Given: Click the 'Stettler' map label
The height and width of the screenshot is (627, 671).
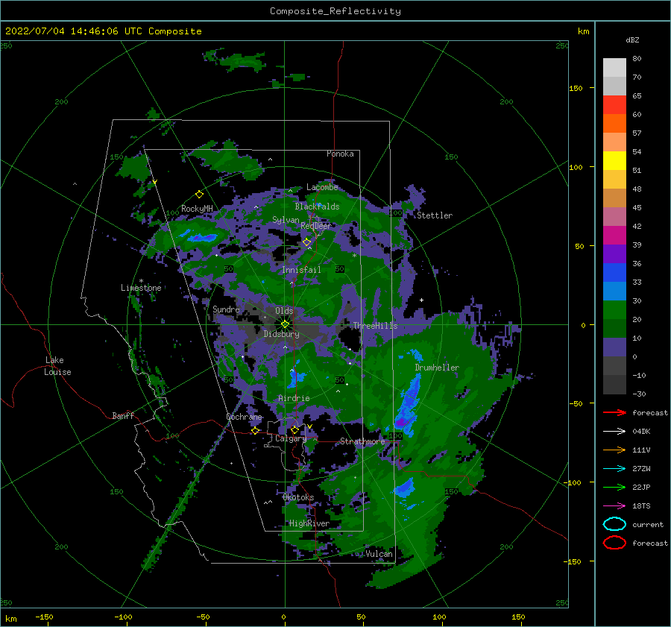Looking at the screenshot, I should [435, 215].
